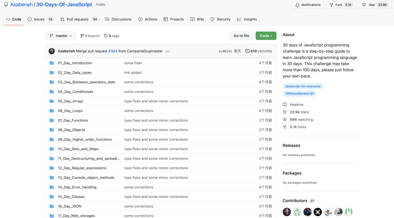Fork this repository
The image size is (394, 218).
click(341, 5)
